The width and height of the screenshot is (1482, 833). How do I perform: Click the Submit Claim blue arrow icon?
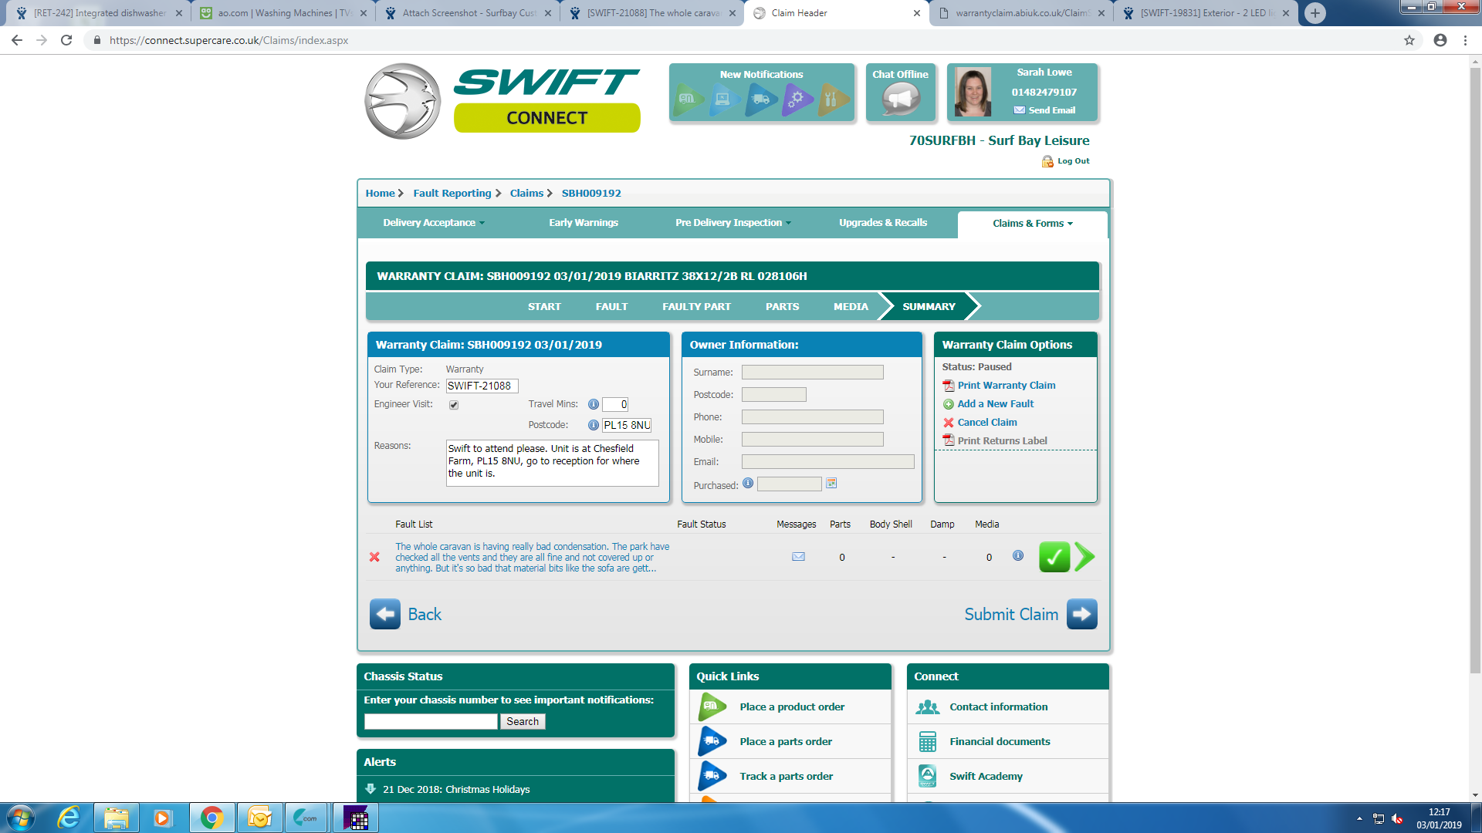click(1081, 614)
